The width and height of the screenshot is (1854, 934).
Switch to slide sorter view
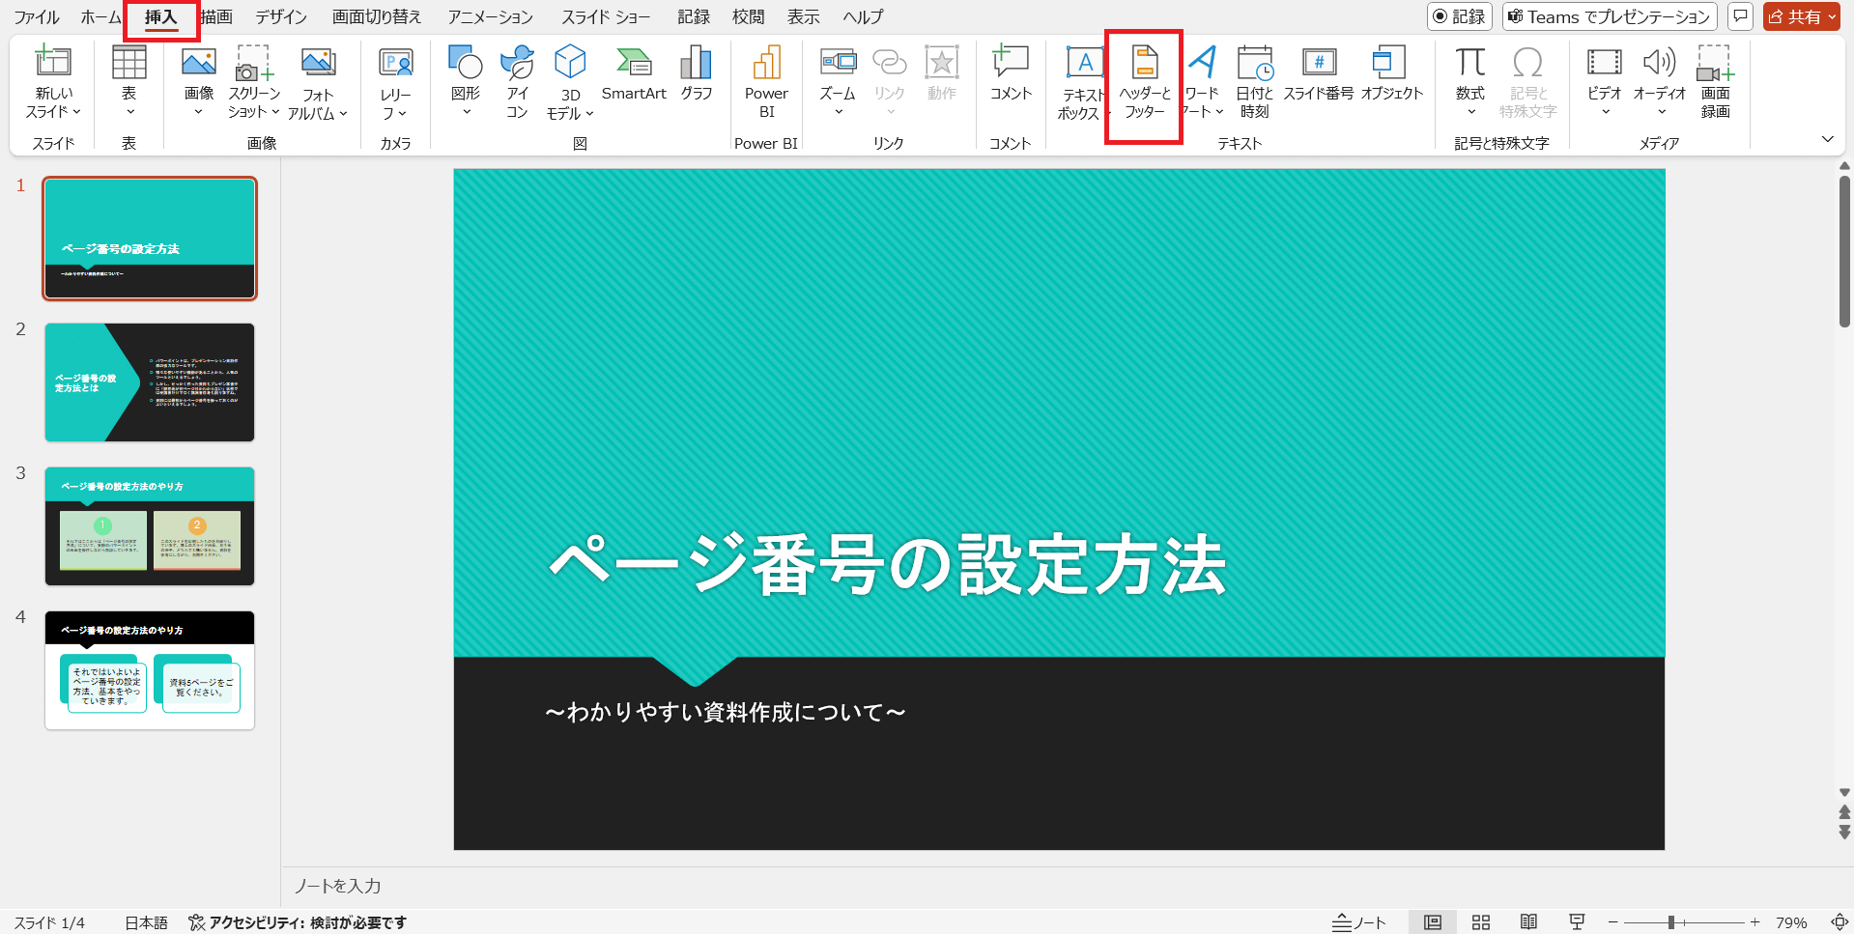1480,921
